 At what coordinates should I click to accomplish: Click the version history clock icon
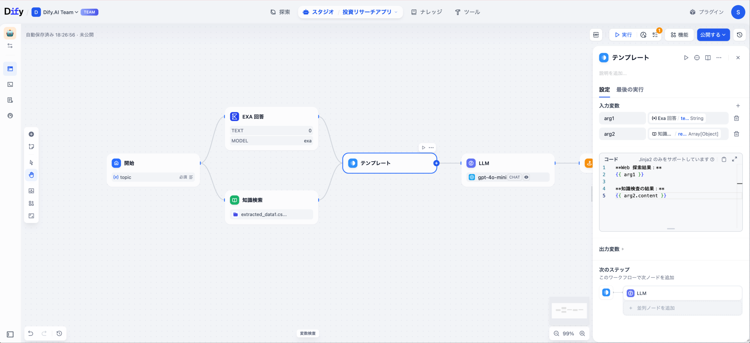pos(739,35)
